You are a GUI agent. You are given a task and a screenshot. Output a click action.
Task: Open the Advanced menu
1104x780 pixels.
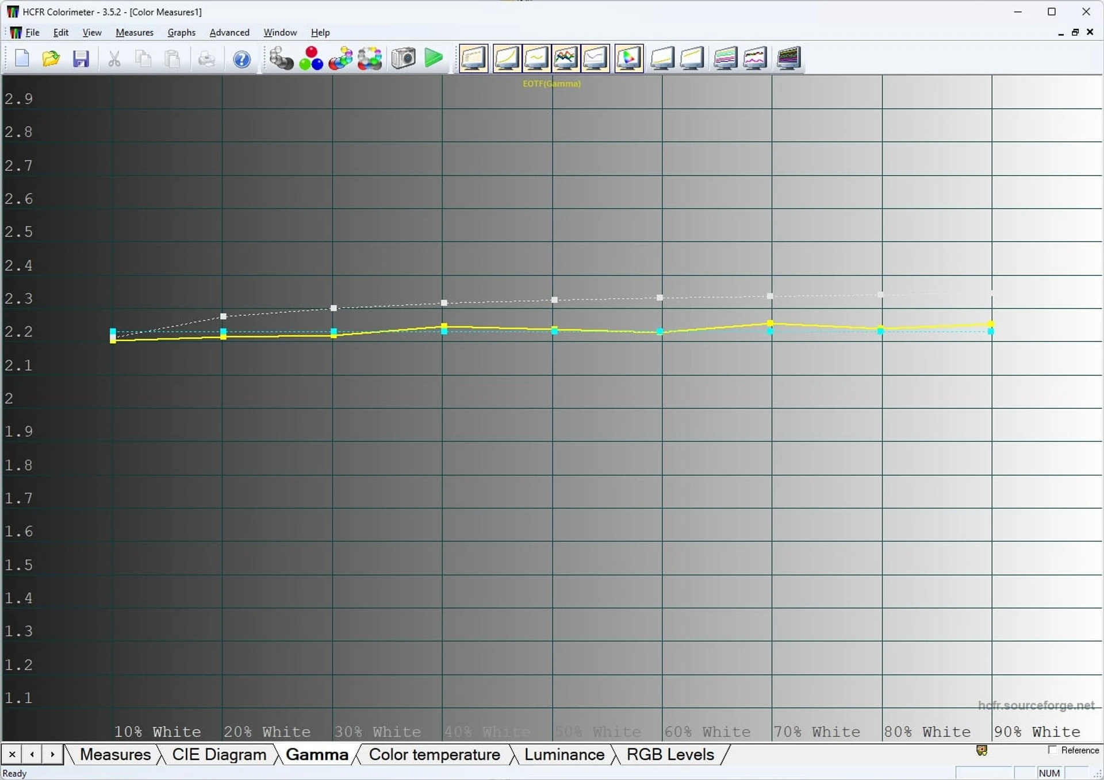point(229,32)
